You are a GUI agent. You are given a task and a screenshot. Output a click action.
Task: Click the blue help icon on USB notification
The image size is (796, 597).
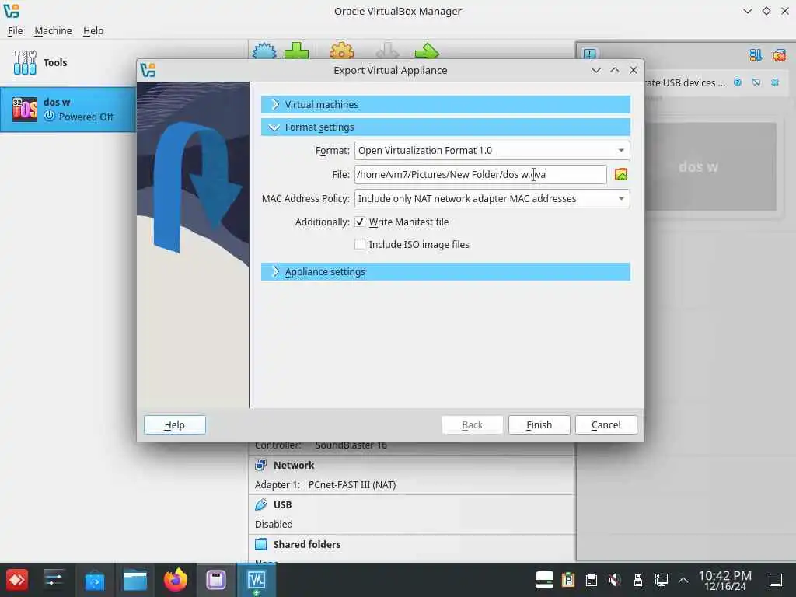click(738, 82)
